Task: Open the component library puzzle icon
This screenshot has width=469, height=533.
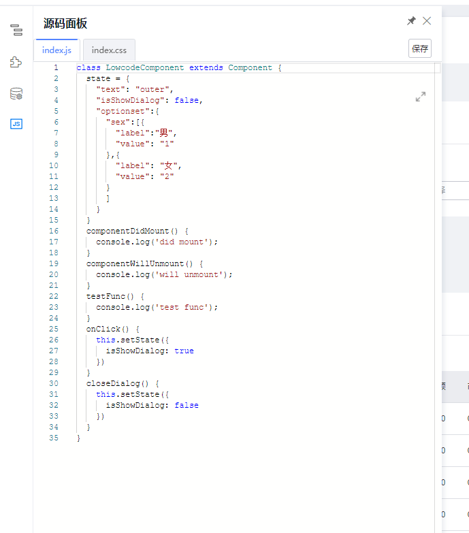Action: click(16, 62)
